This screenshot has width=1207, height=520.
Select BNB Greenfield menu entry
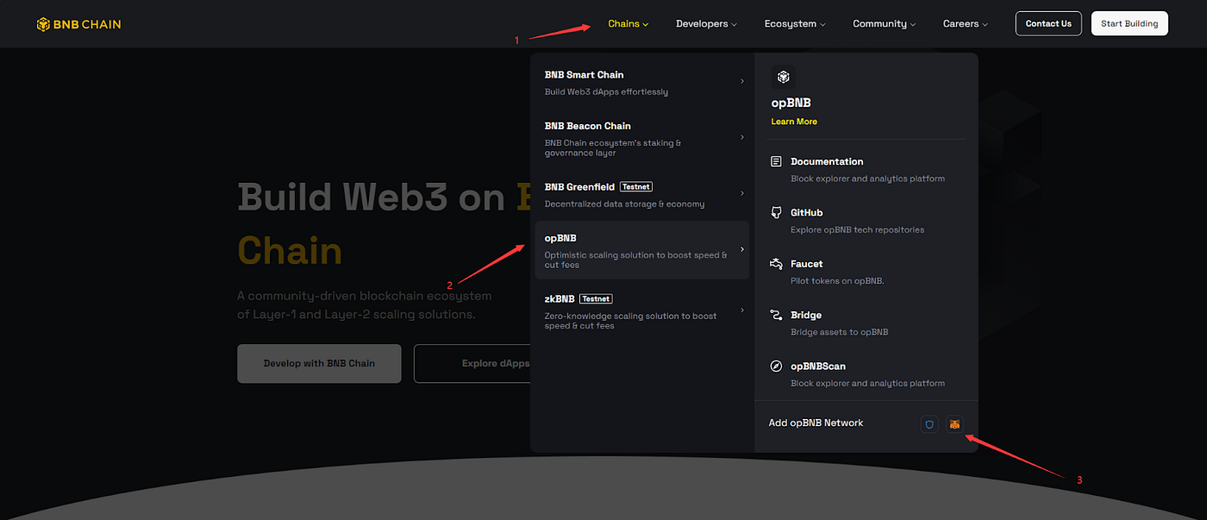tap(641, 195)
